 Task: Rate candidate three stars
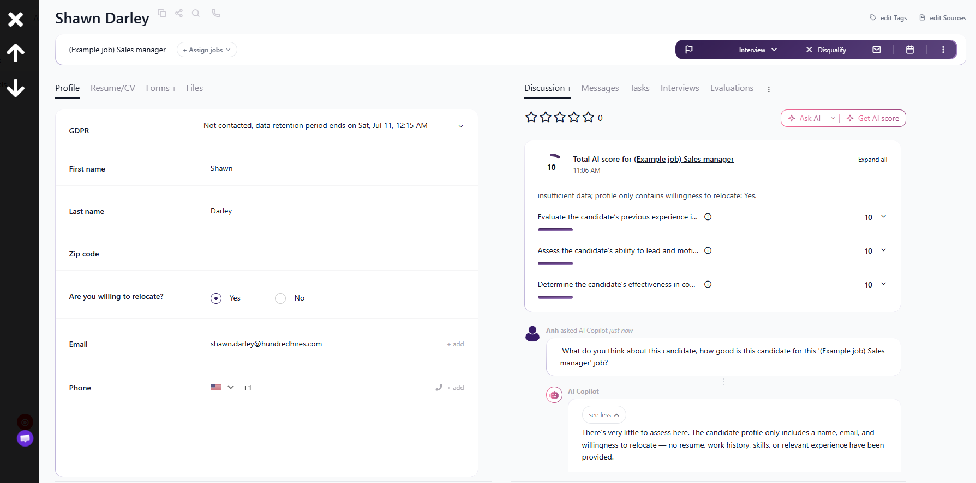click(x=560, y=117)
